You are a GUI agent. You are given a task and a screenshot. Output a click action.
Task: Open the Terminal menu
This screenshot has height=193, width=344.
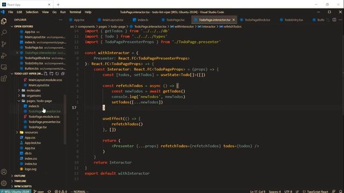[75, 12]
